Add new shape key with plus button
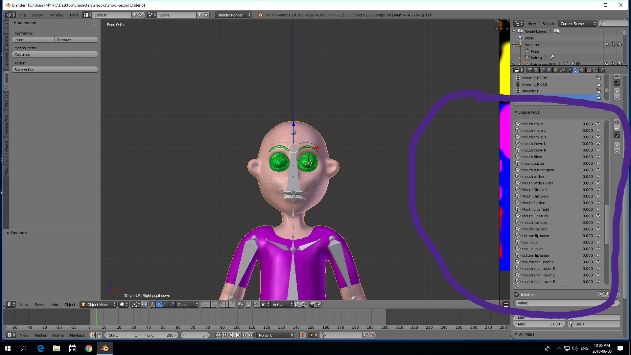Screen dimensions: 631x355 [617, 122]
